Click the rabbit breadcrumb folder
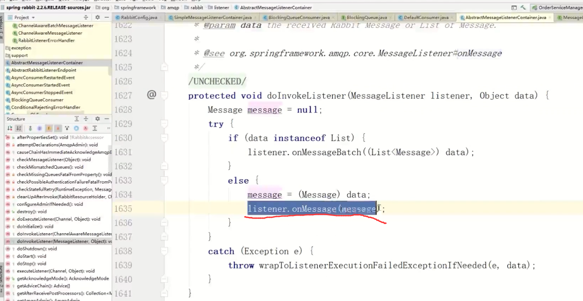The height and width of the screenshot is (301, 583). click(x=193, y=8)
